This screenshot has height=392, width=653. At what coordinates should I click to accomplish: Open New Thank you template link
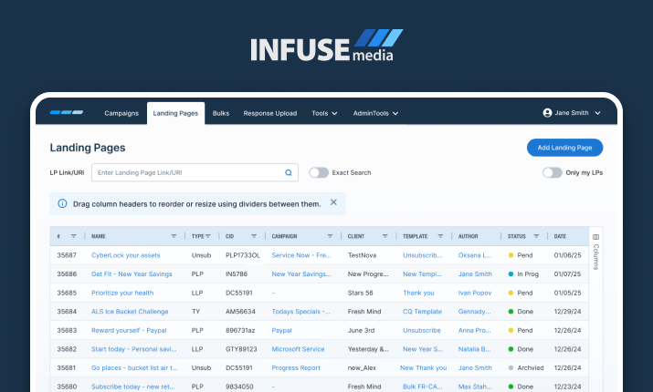424,368
